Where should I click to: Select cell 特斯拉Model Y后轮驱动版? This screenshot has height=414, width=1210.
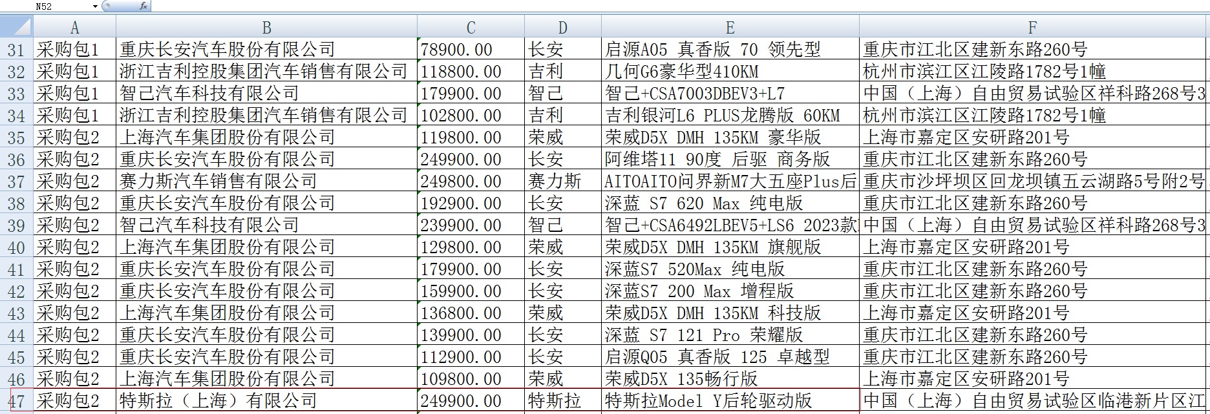730,401
